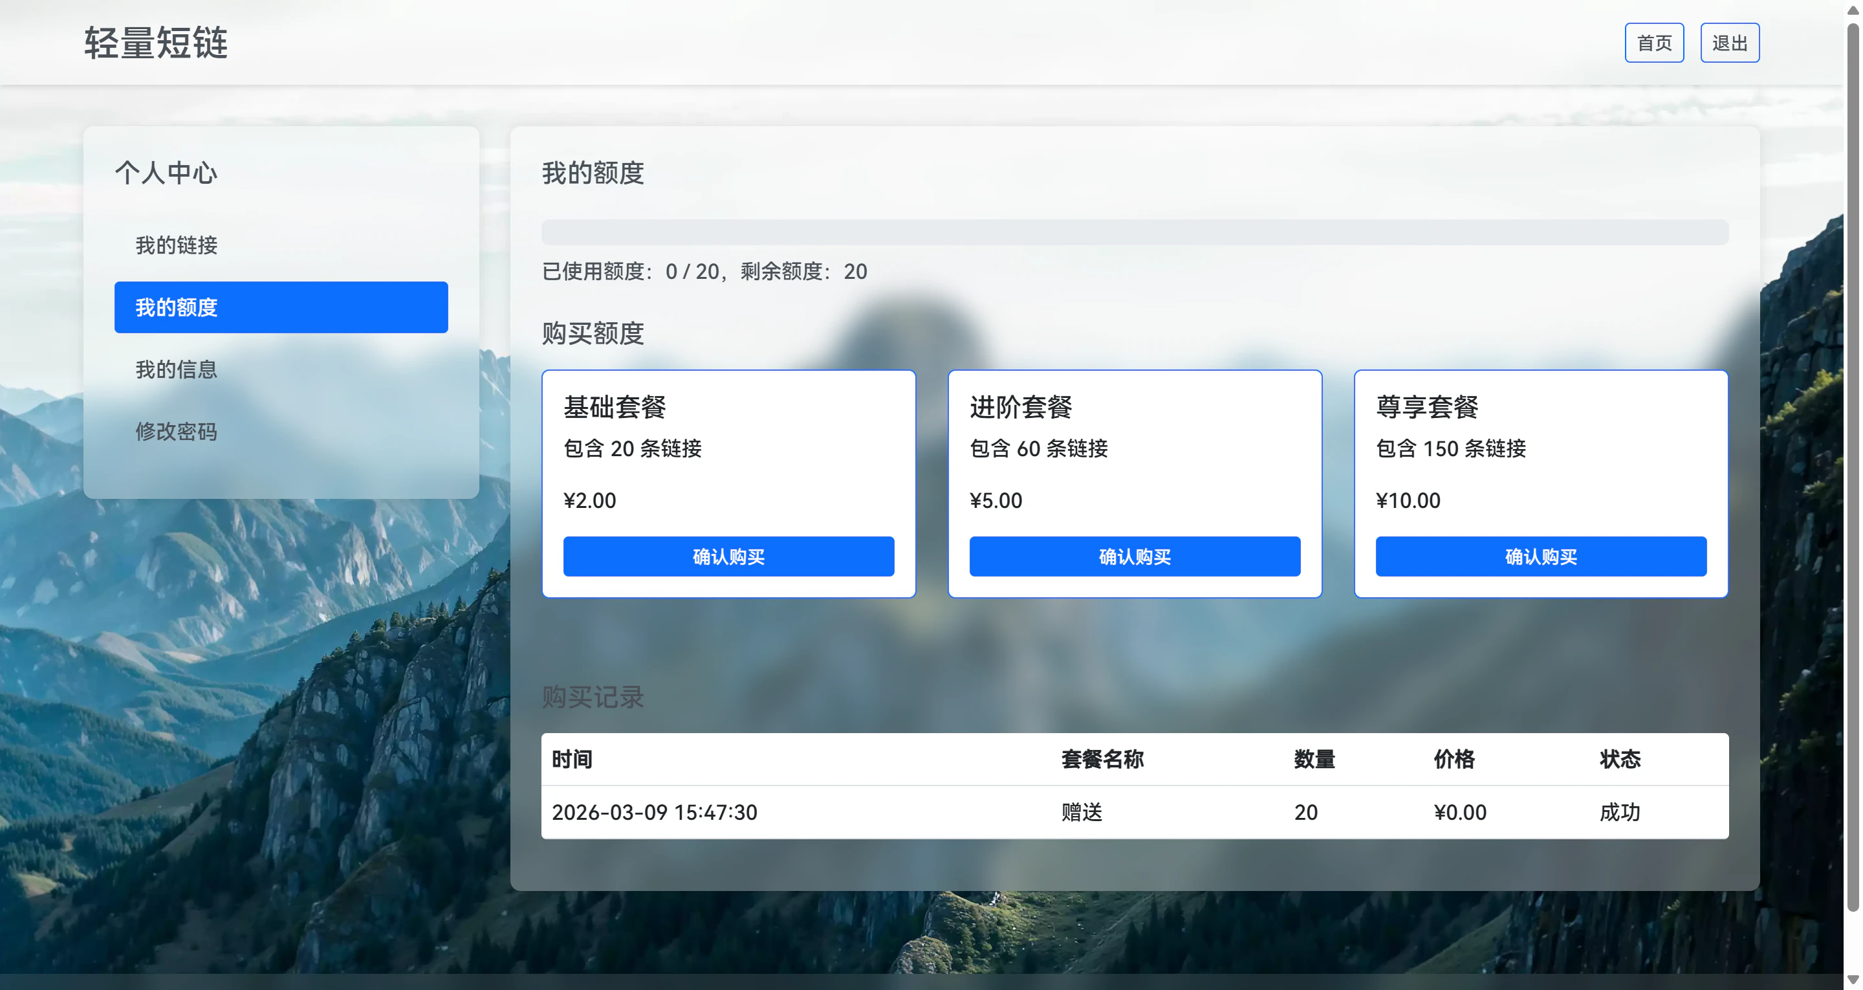
Task: Click the 基础套餐 card title
Action: point(615,407)
